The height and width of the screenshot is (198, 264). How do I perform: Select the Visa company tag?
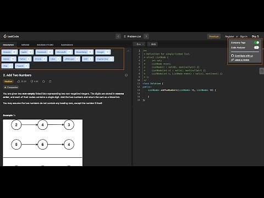click(7, 66)
